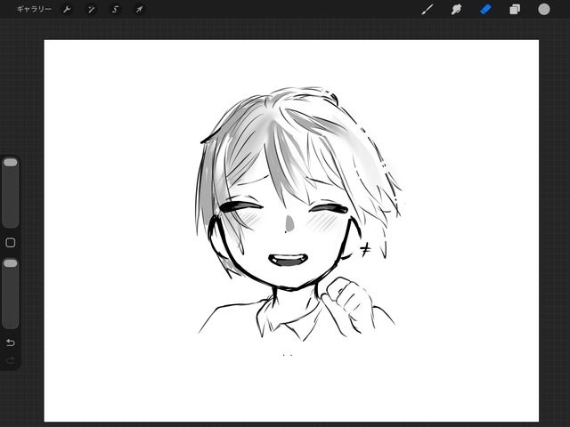Open the ギャラリー gallery view

click(34, 9)
